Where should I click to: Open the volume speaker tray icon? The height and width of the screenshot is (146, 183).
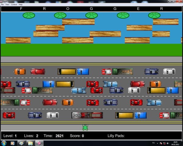(168, 143)
